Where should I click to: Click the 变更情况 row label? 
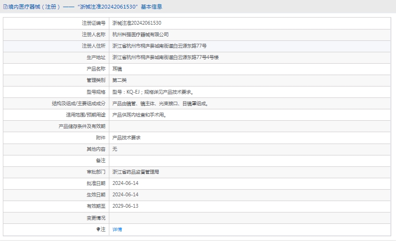(x=96, y=218)
